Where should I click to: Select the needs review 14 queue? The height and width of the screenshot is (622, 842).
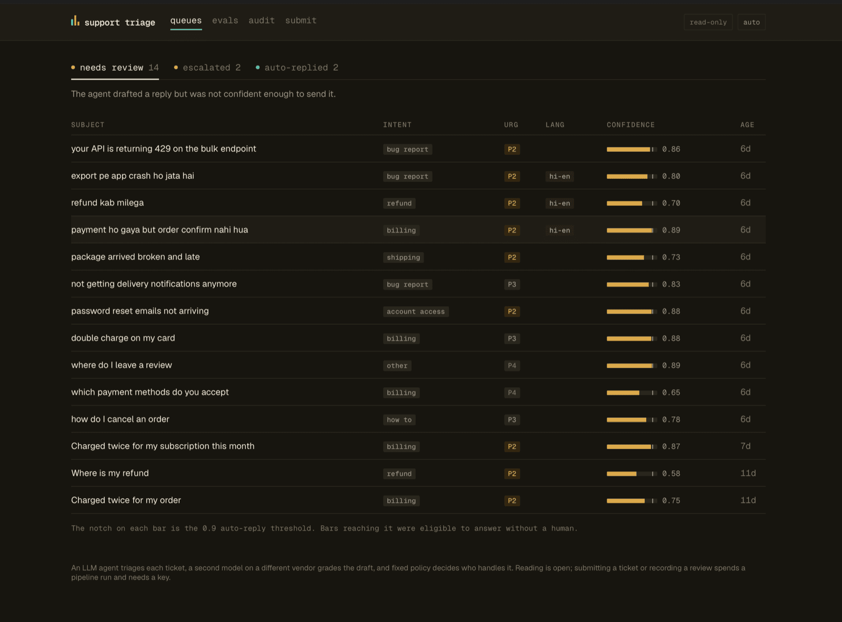pos(115,68)
